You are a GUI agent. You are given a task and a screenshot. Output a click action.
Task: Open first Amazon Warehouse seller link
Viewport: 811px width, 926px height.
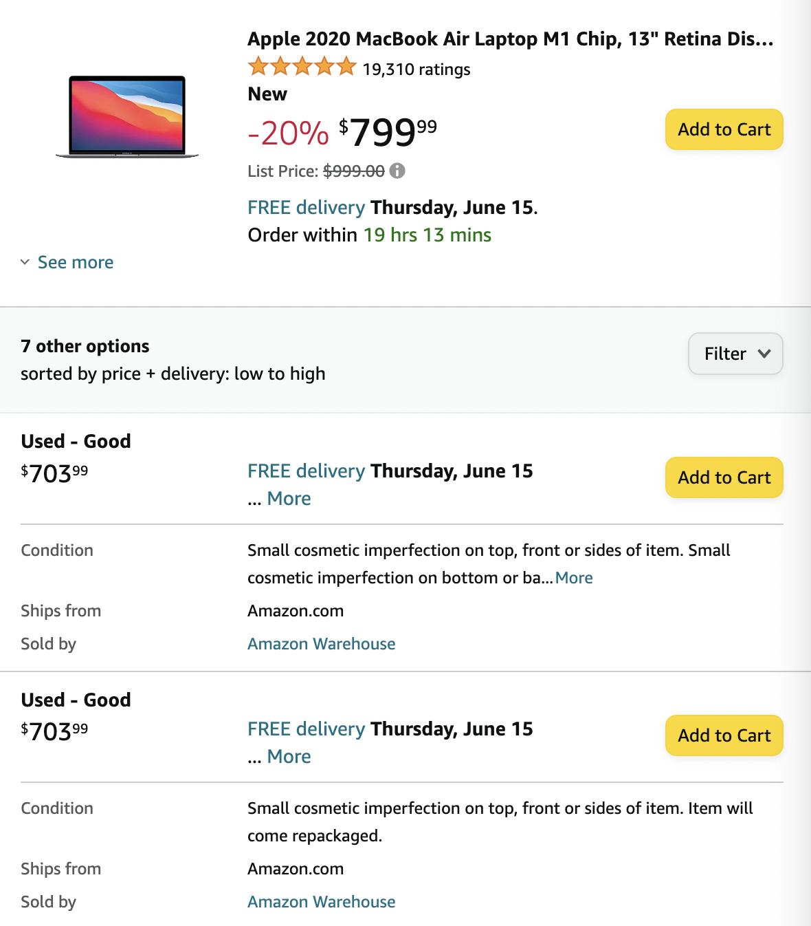[321, 644]
